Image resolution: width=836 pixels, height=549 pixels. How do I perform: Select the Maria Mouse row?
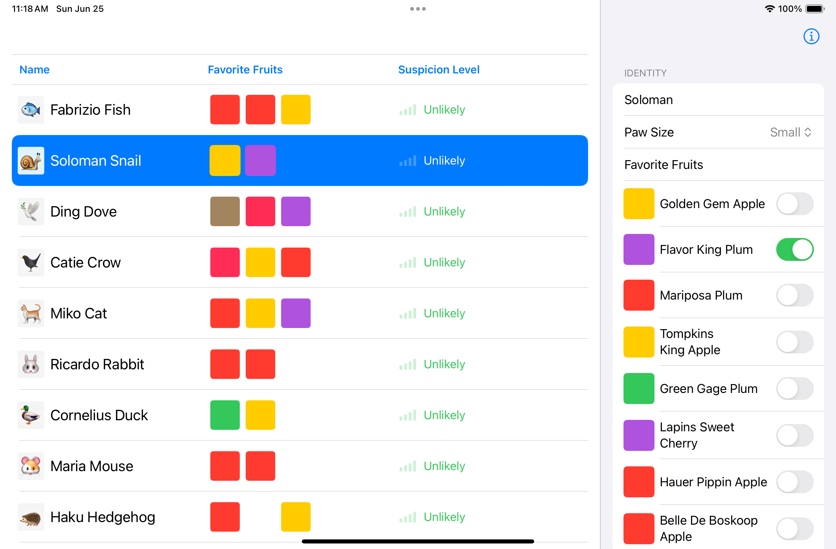(91, 466)
